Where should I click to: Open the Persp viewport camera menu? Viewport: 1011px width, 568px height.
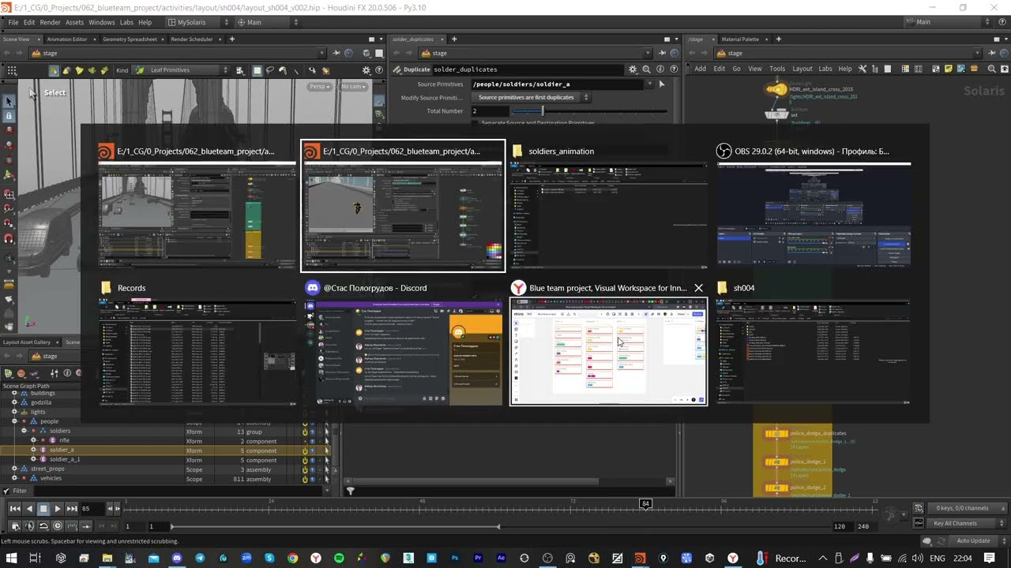(x=319, y=87)
